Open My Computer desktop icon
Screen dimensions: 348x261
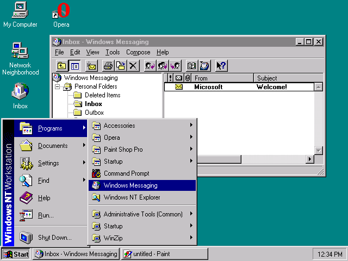(20, 15)
